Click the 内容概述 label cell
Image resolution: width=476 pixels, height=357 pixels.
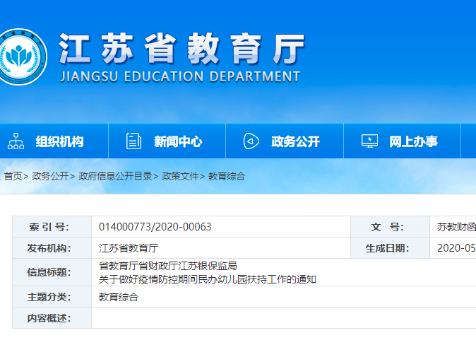pyautogui.click(x=52, y=318)
